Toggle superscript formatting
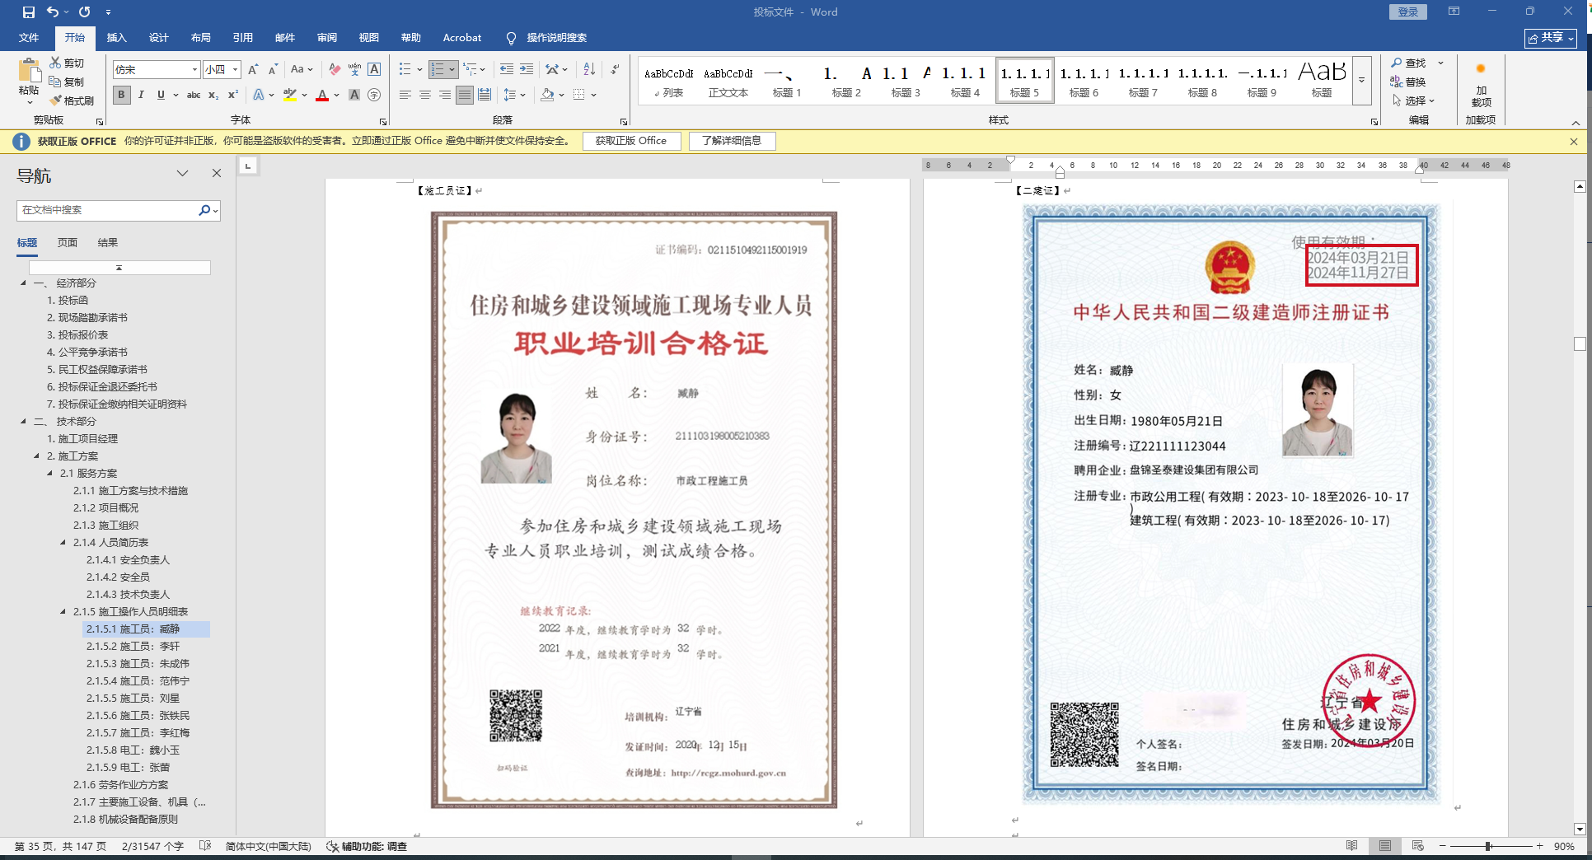The width and height of the screenshot is (1592, 860). pyautogui.click(x=233, y=95)
